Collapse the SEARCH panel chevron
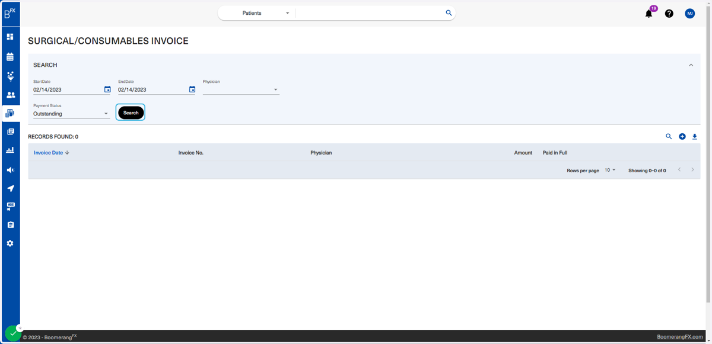712x344 pixels. pyautogui.click(x=691, y=65)
